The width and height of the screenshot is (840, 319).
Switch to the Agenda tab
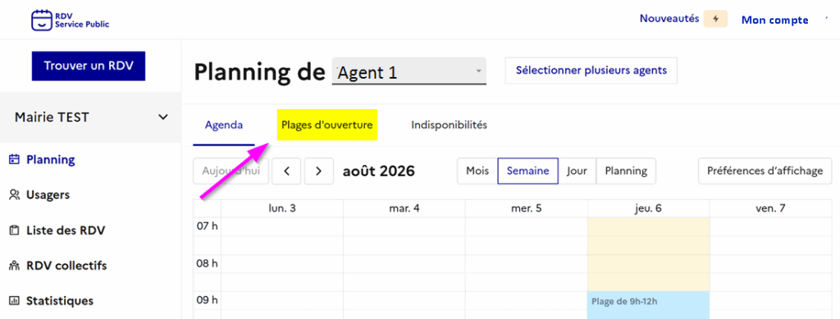[224, 125]
